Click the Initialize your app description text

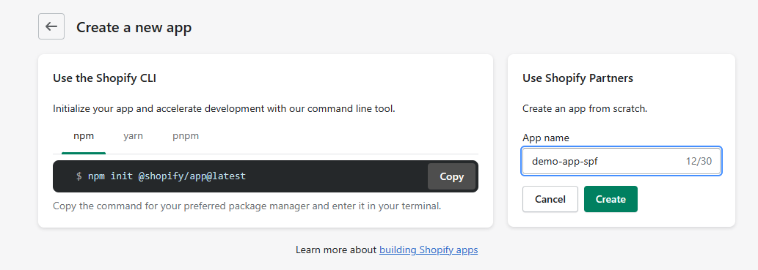pos(224,109)
